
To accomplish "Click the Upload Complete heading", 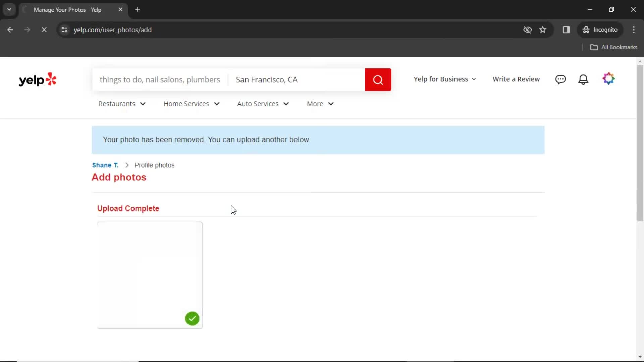I will coord(128,208).
